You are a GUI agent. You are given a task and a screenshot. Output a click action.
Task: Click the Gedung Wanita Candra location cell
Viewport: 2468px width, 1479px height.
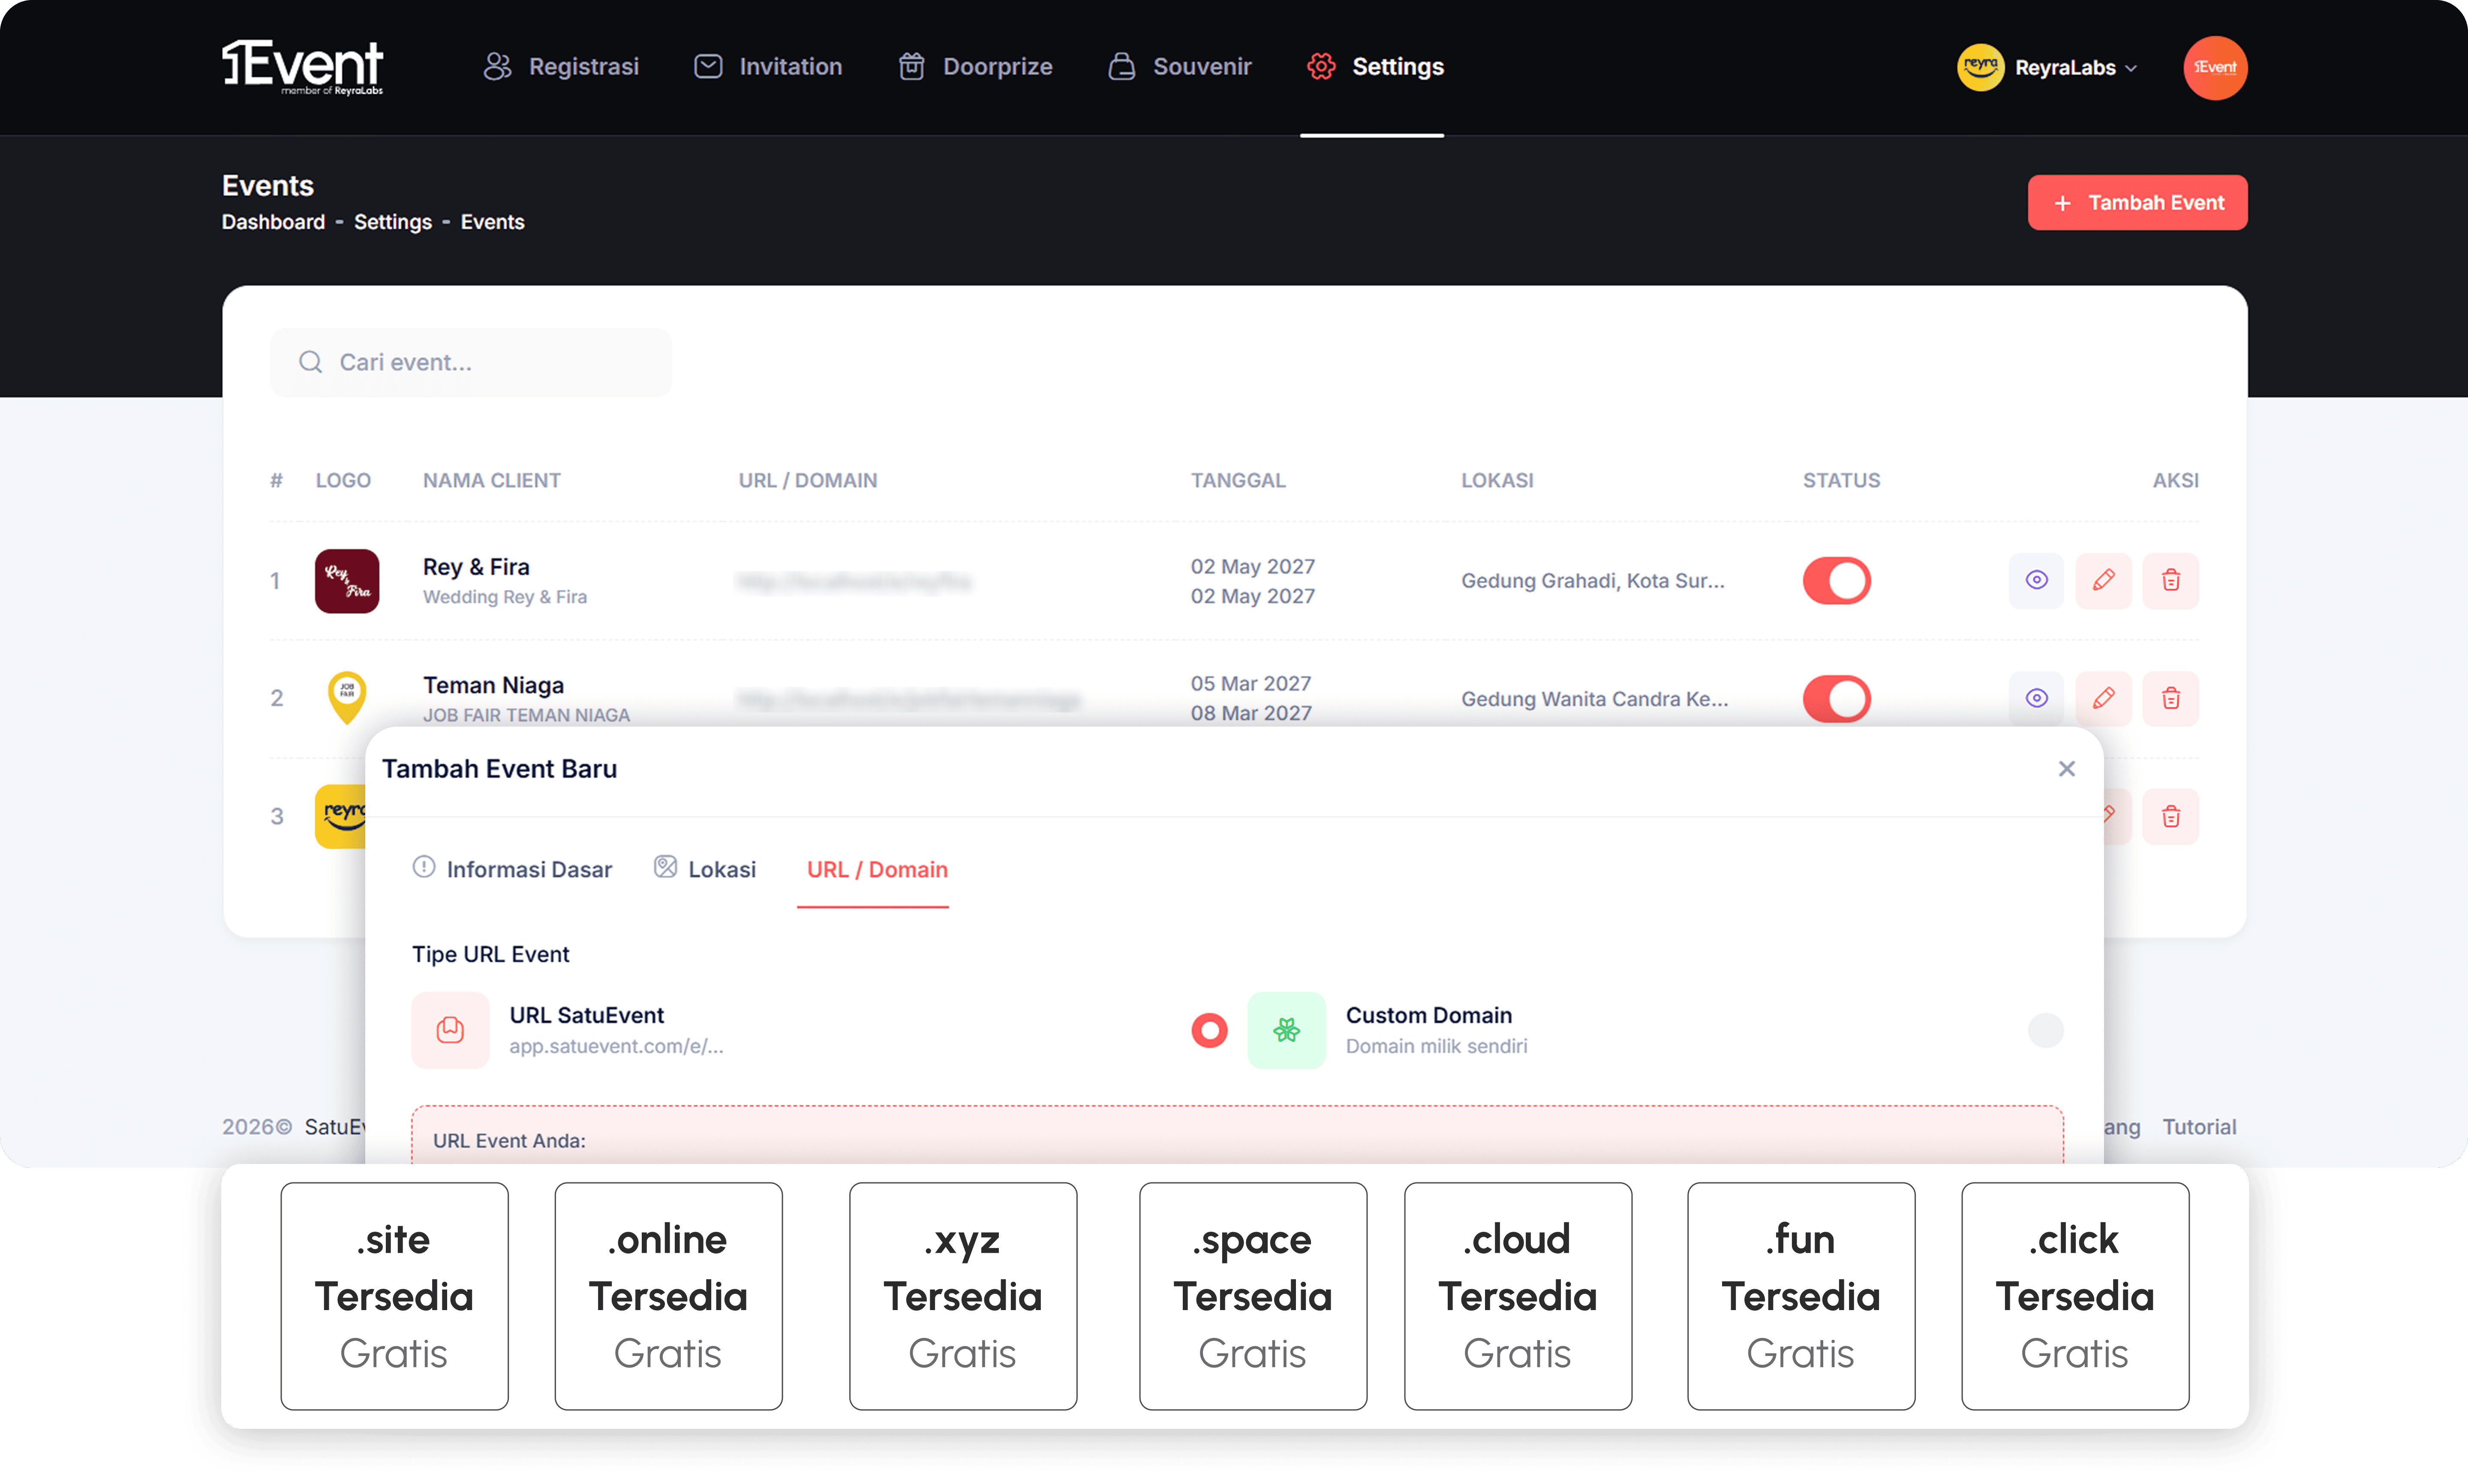[1594, 699]
